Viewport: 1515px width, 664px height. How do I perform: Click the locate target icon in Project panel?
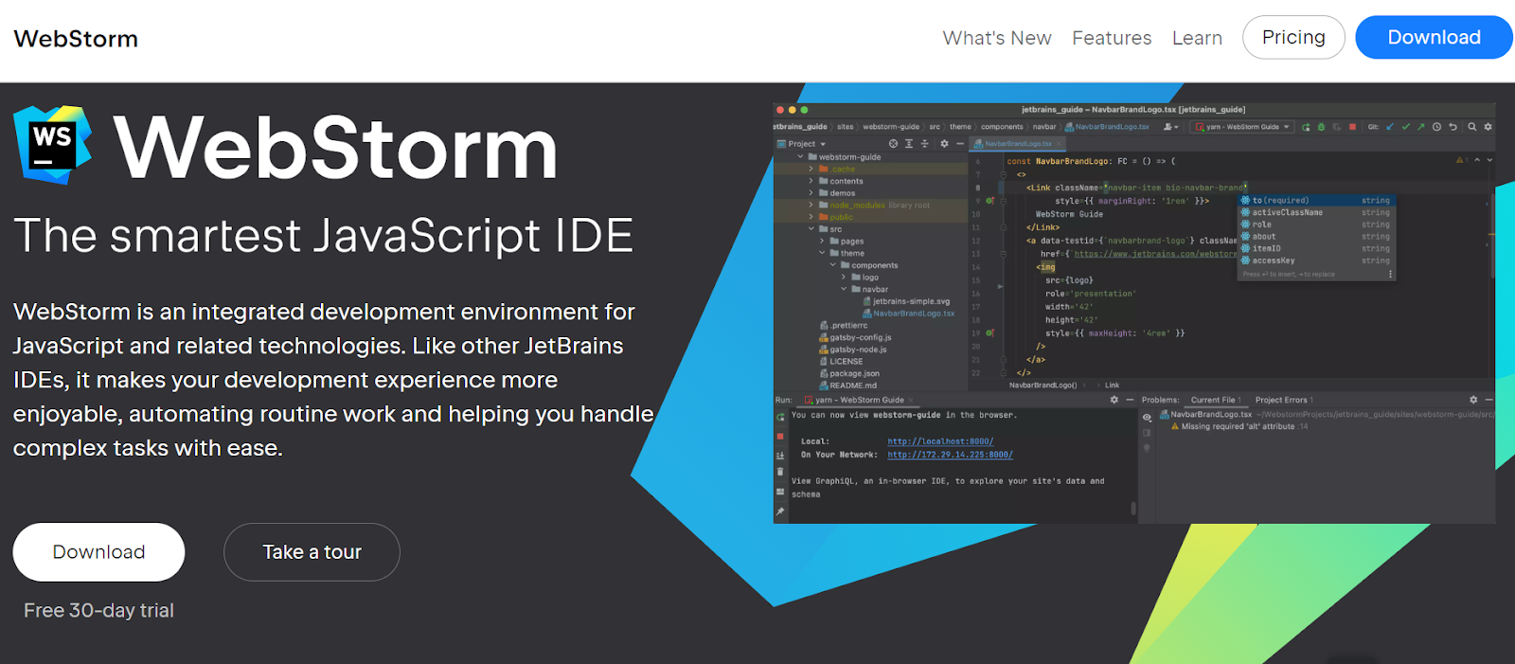893,144
